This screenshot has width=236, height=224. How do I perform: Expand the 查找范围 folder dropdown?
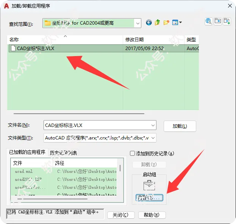[138, 23]
